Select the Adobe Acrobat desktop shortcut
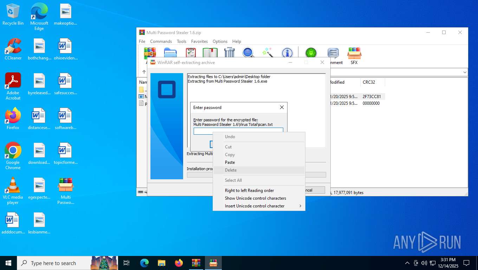478x270 pixels. (x=13, y=86)
